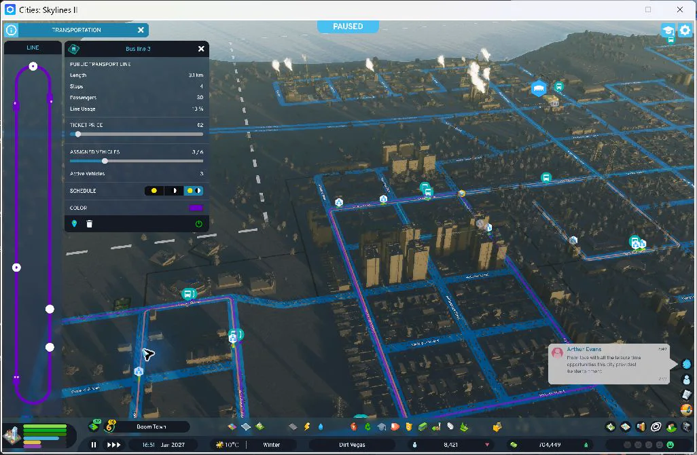697x455 pixels.
Task: Open the Communication services icon
Action: [450, 426]
